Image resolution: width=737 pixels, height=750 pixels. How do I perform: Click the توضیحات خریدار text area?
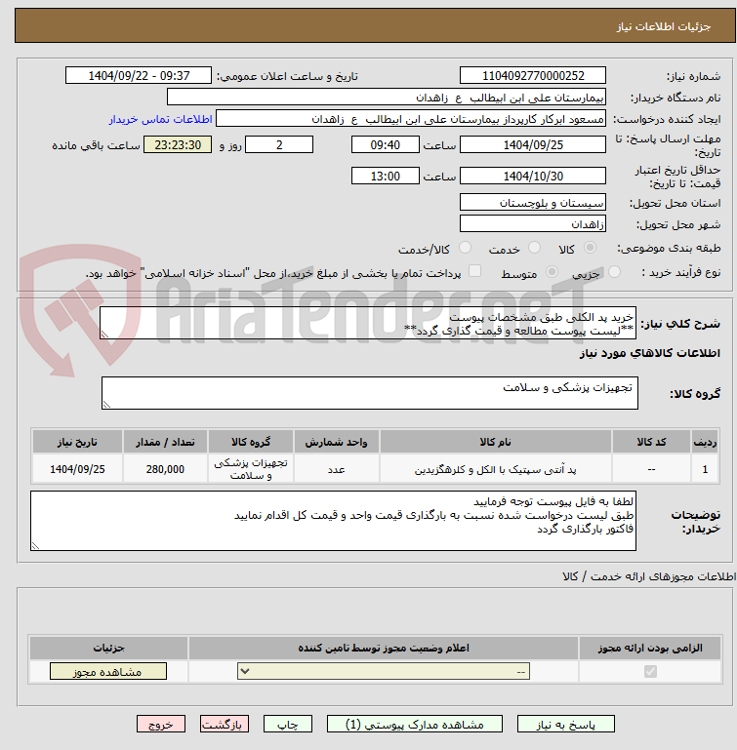[x=333, y=521]
